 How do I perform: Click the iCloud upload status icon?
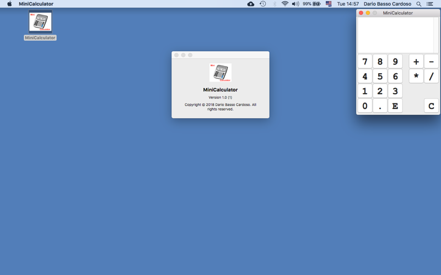251,4
